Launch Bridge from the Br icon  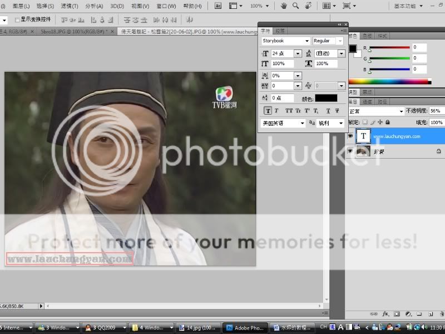[x=217, y=6]
